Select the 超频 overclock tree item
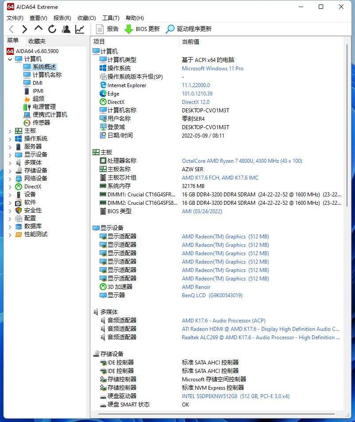Image resolution: width=355 pixels, height=422 pixels. [34, 99]
